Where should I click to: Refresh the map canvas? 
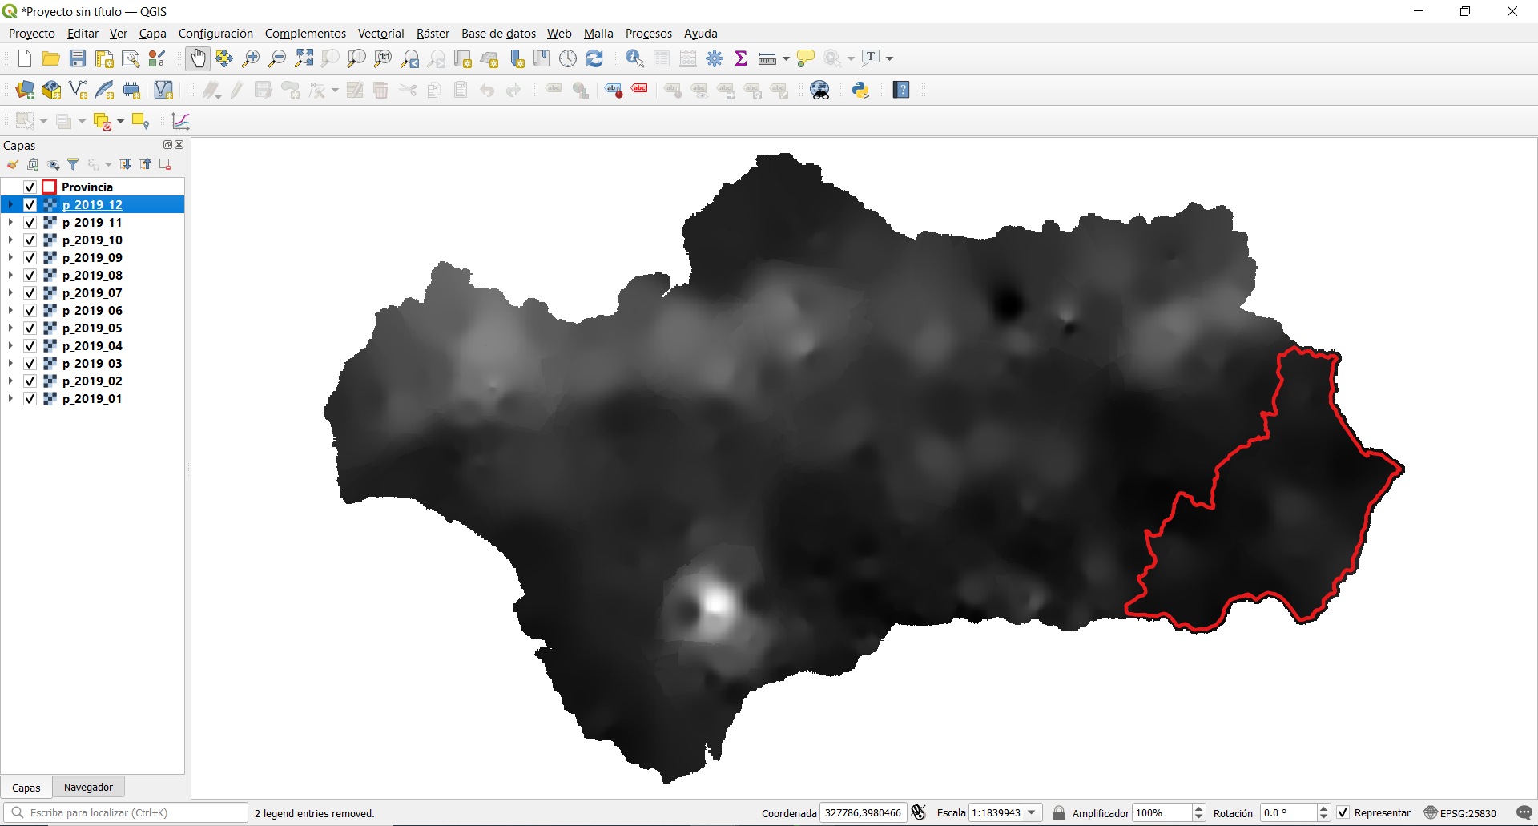[595, 58]
